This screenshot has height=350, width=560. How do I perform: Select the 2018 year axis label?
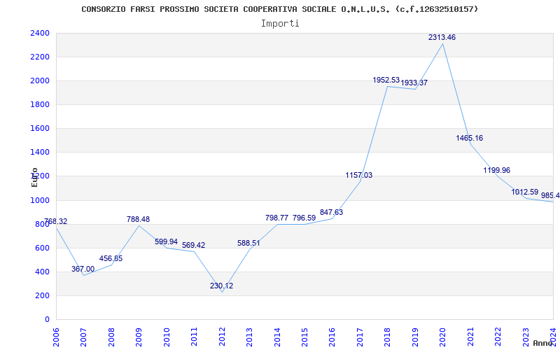point(388,337)
